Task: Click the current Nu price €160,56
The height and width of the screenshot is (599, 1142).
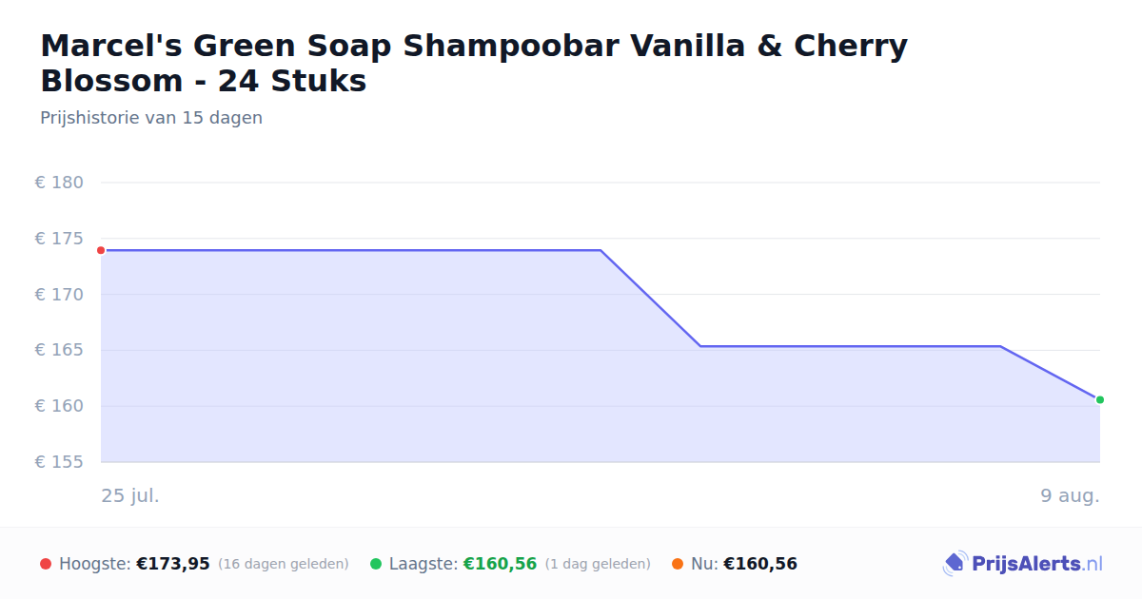Action: point(760,564)
